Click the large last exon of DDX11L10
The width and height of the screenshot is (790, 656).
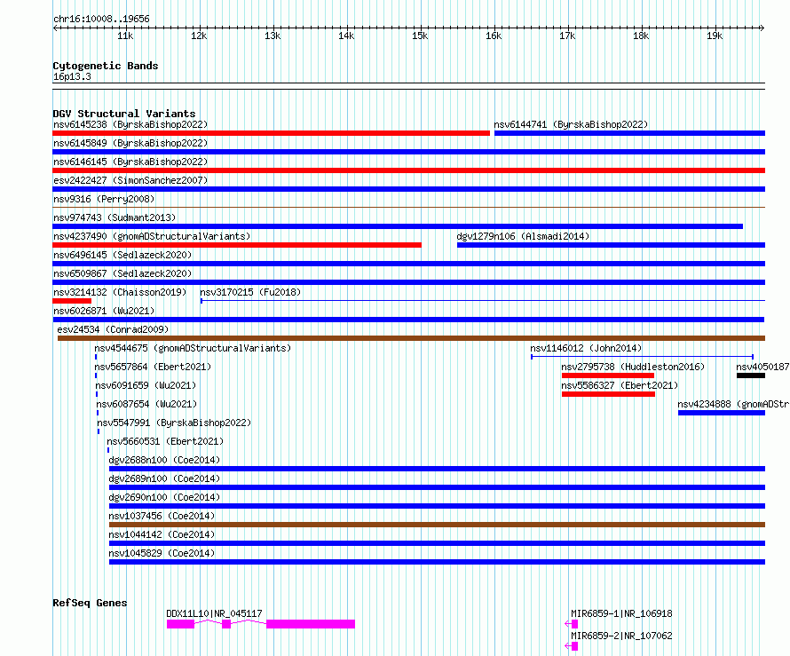[x=311, y=624]
